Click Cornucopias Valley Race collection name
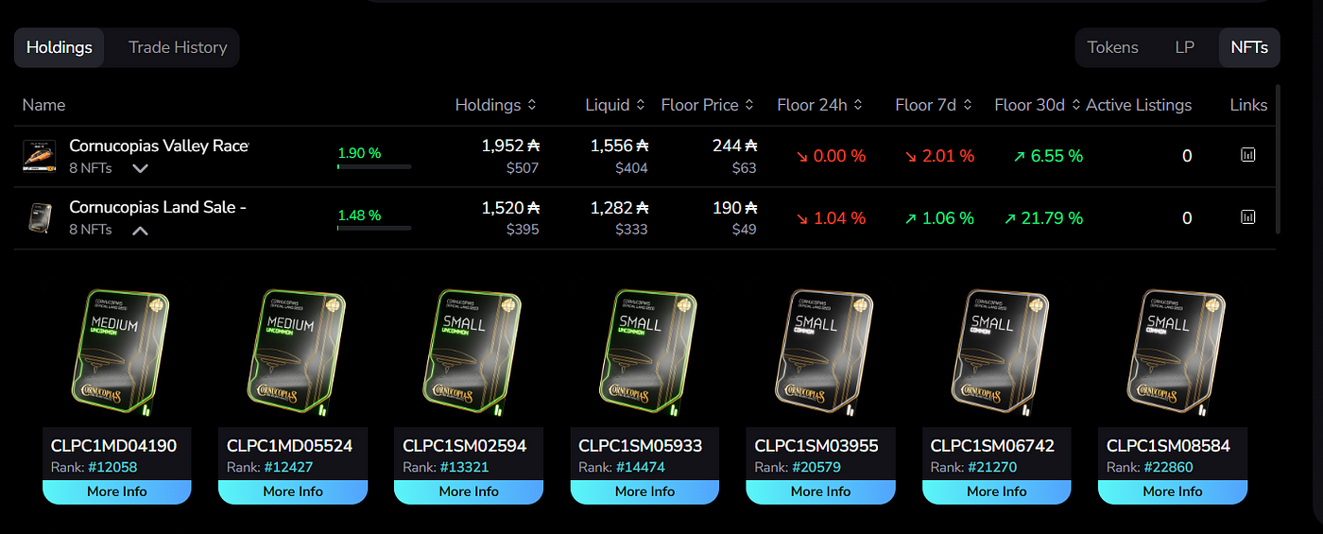 coord(159,146)
